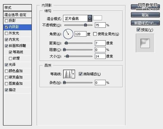
Task: Click the angle dial control
Action: pyautogui.click(x=68, y=34)
